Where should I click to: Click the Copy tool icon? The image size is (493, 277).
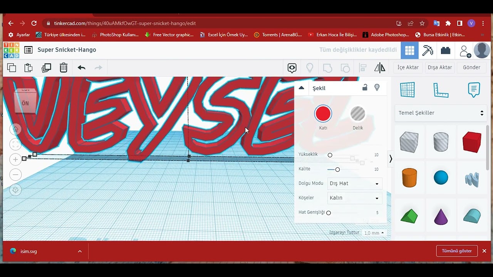(x=12, y=68)
